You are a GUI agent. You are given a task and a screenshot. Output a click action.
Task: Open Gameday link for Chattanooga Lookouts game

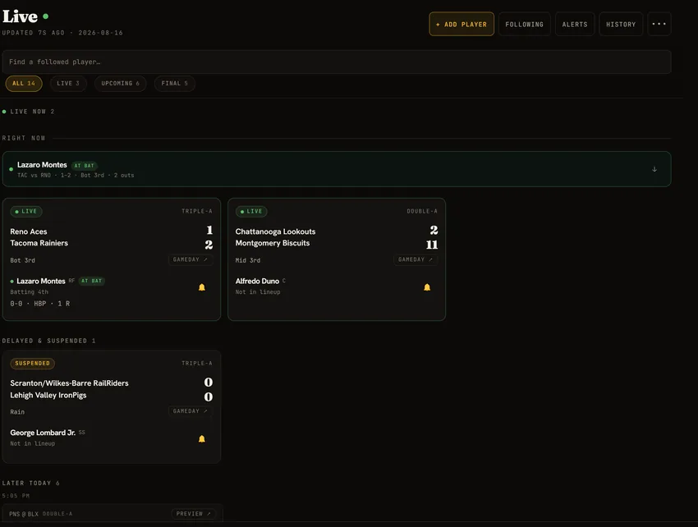(416, 259)
